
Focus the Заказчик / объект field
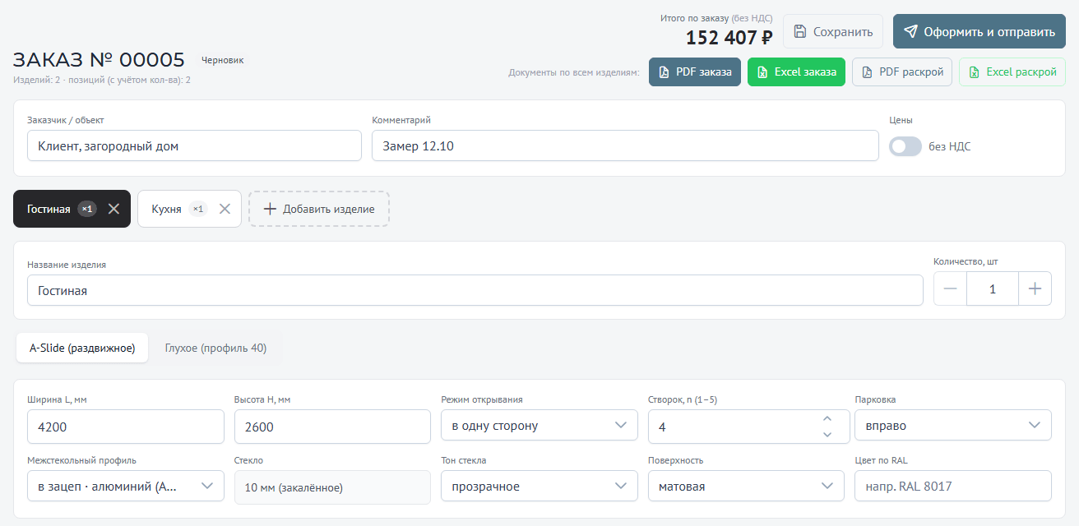coord(194,145)
